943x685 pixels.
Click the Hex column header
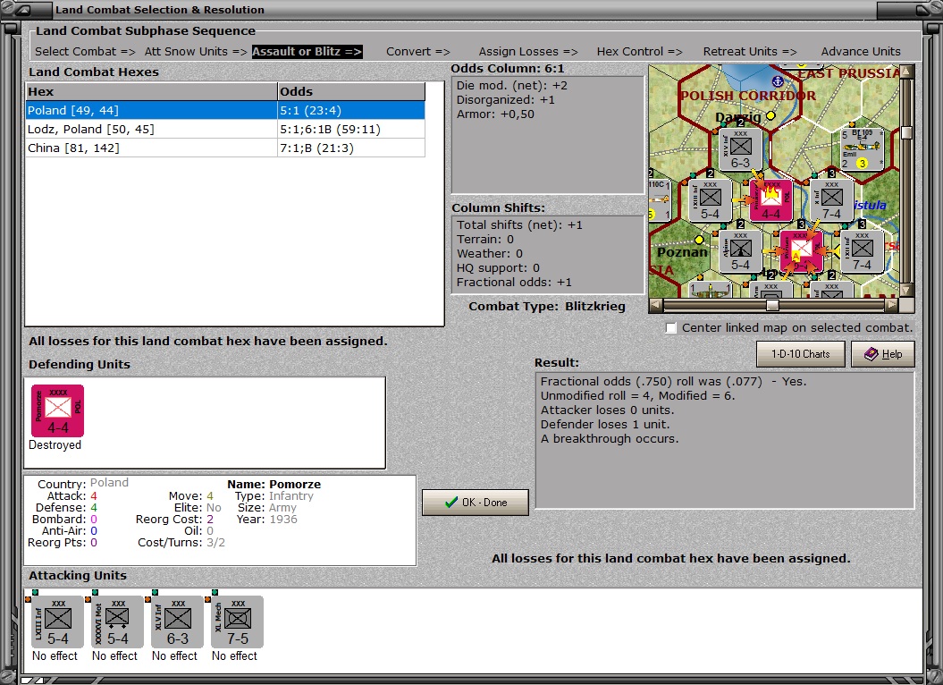click(151, 91)
